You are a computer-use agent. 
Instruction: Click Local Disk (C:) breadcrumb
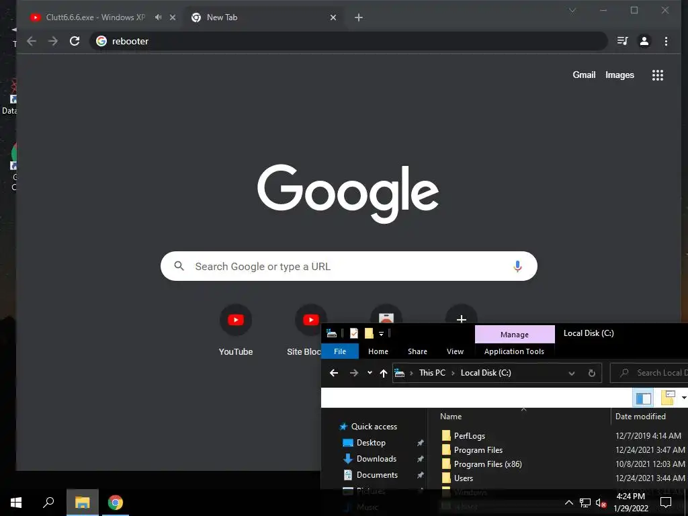pyautogui.click(x=486, y=373)
